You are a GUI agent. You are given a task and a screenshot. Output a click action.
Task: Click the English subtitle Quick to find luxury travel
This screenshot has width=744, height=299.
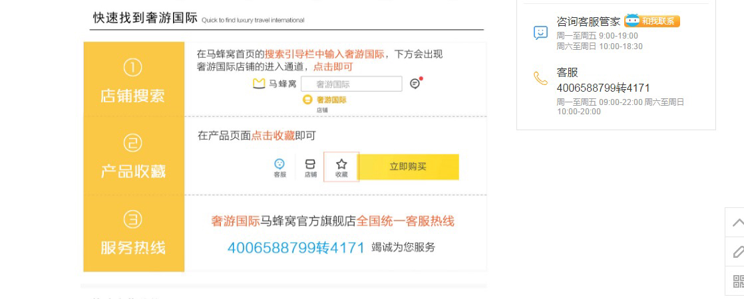pyautogui.click(x=253, y=21)
